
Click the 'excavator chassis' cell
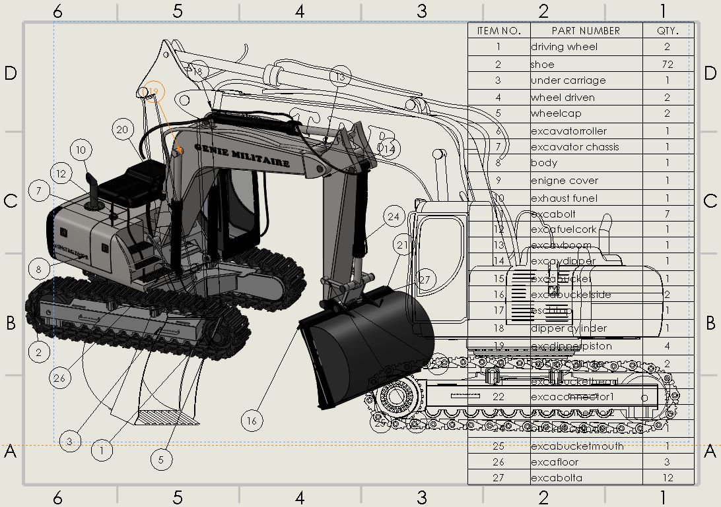[x=586, y=147]
